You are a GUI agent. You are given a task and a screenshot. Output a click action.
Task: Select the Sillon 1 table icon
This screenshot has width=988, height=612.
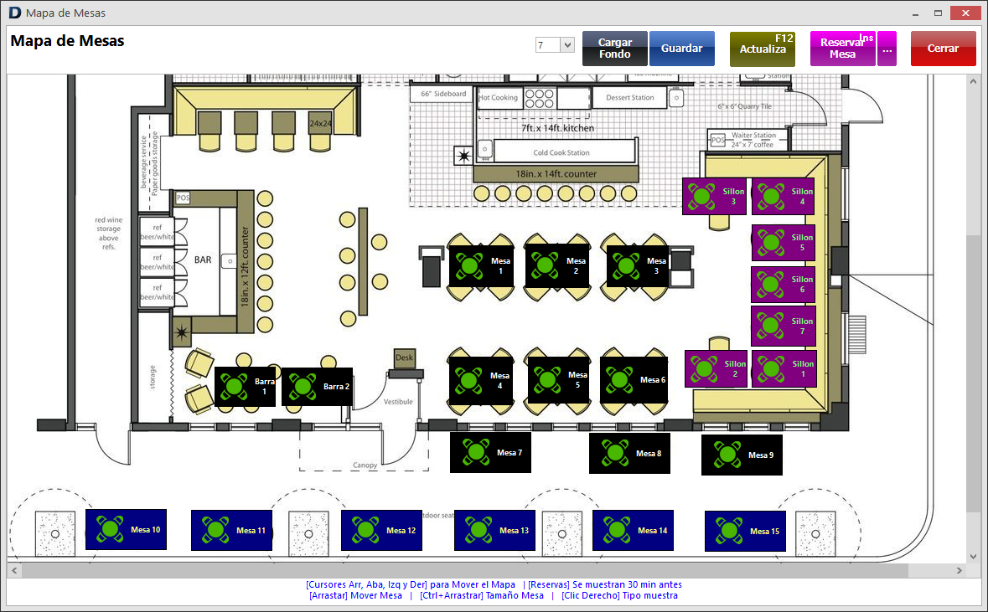tap(770, 368)
